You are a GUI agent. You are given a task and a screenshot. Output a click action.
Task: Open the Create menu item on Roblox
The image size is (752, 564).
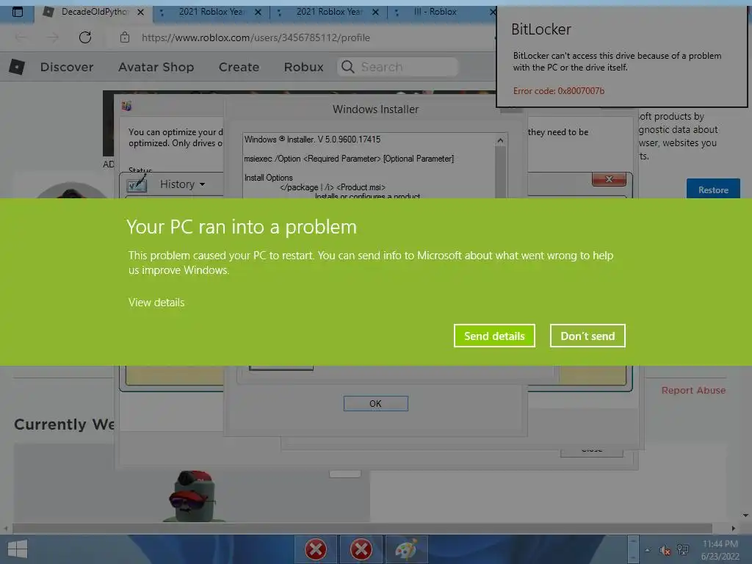coord(239,67)
